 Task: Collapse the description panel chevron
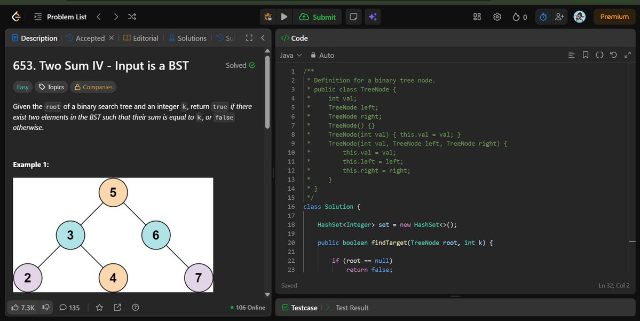(263, 37)
